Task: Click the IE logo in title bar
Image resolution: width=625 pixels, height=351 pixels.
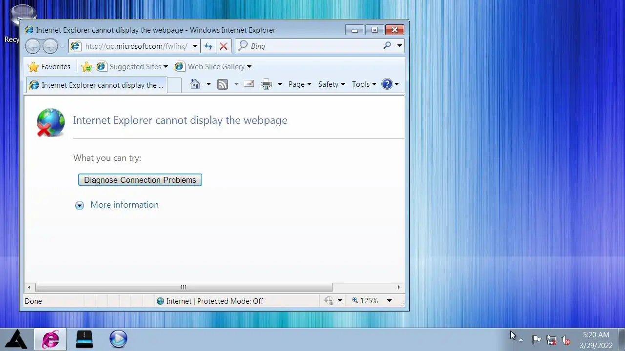Action: (29, 30)
